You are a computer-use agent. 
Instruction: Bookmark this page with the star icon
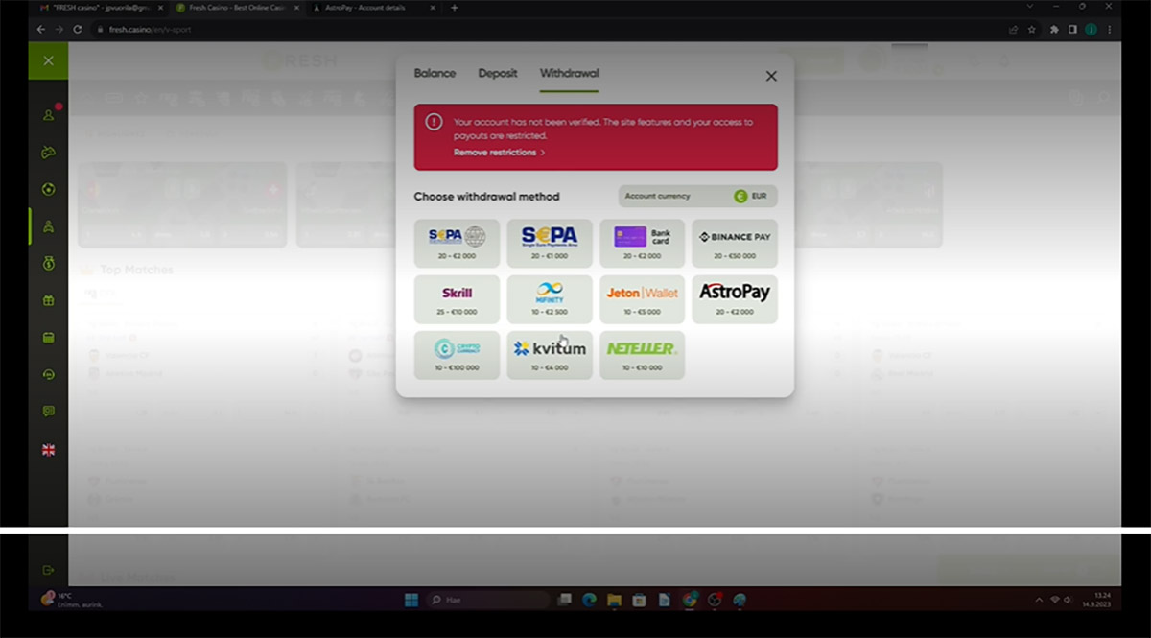tap(1031, 29)
